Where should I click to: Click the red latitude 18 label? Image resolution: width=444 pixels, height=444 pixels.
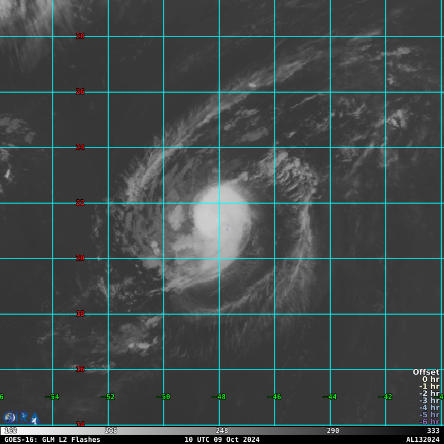[80, 314]
